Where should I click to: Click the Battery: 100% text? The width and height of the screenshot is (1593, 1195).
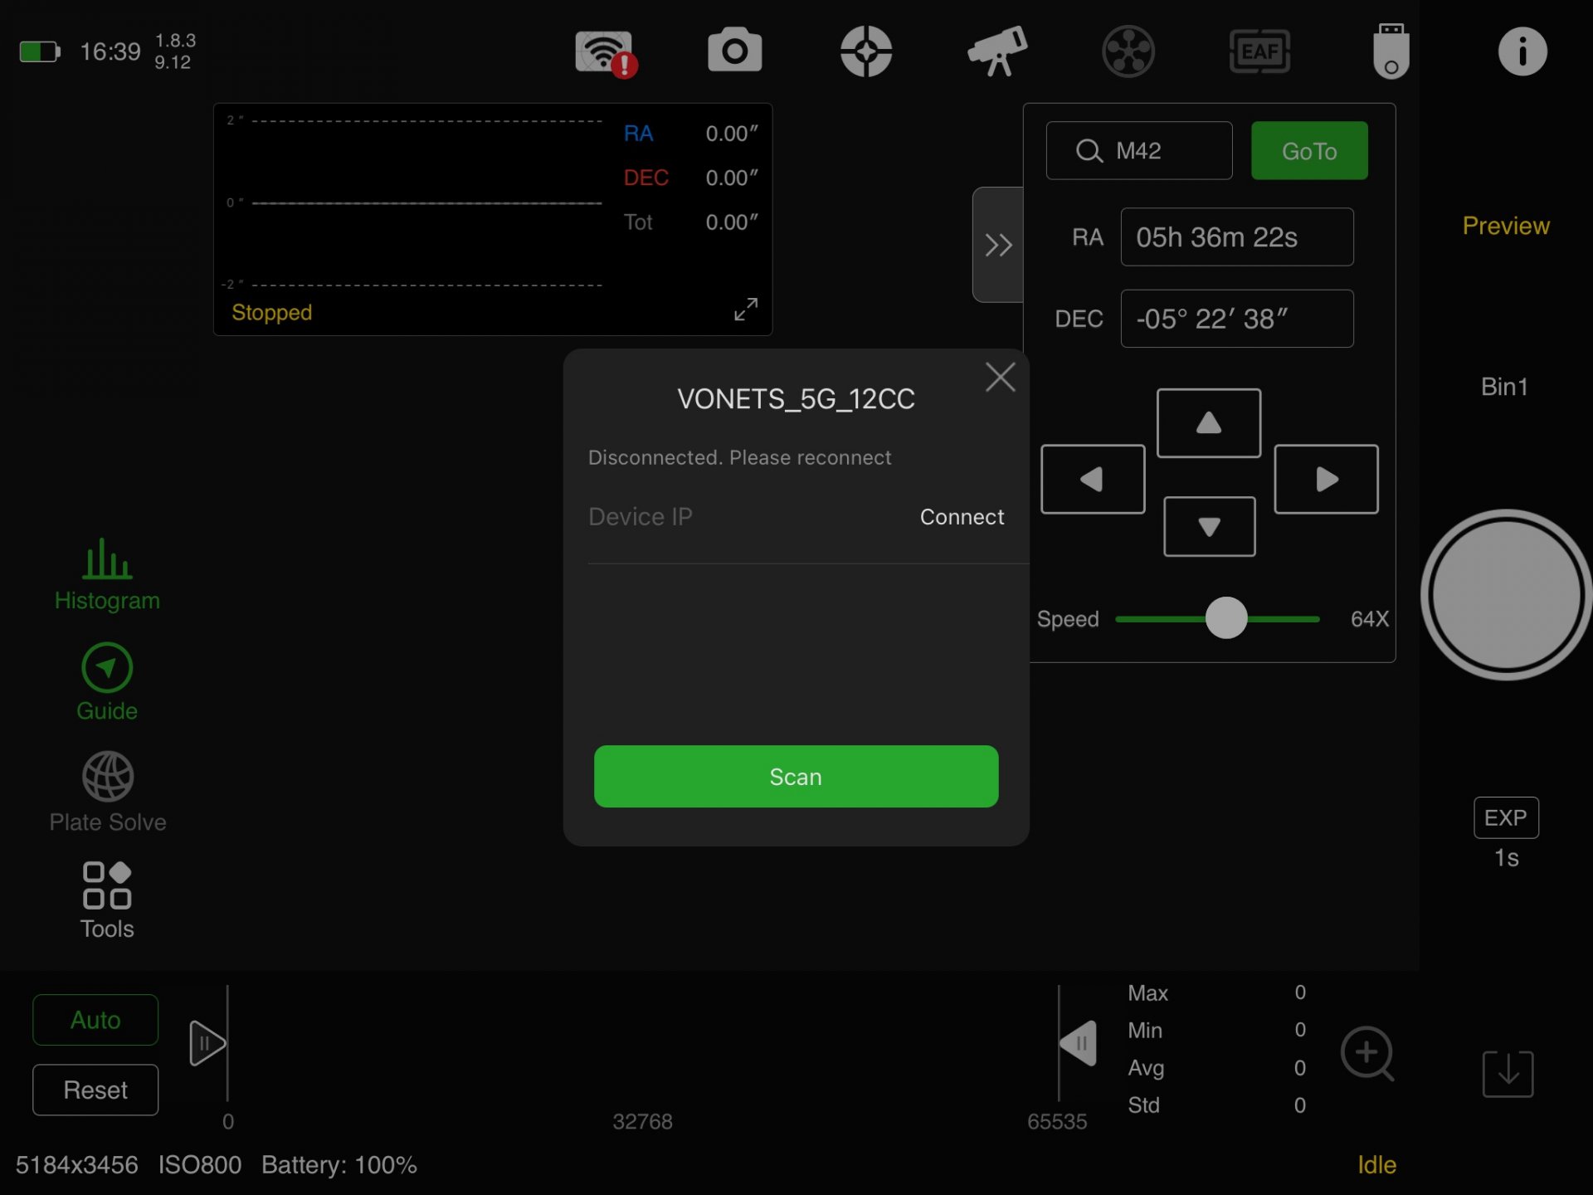339,1165
